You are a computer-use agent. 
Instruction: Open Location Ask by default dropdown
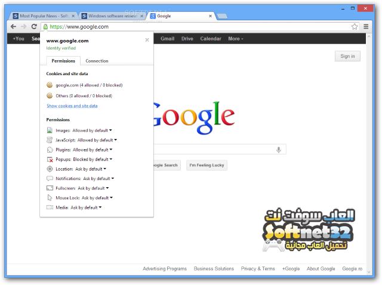pos(91,169)
